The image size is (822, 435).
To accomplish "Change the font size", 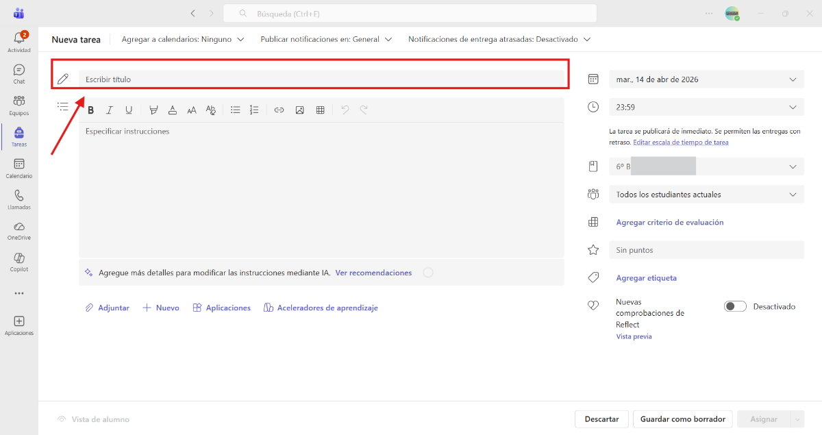I will (192, 110).
